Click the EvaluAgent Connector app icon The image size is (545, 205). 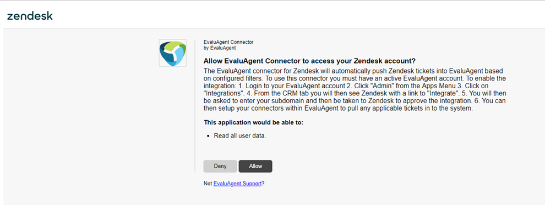[173, 53]
